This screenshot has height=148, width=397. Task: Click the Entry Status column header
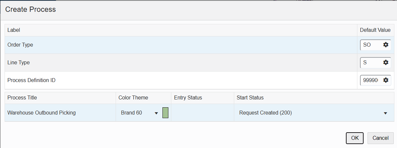tap(202, 98)
